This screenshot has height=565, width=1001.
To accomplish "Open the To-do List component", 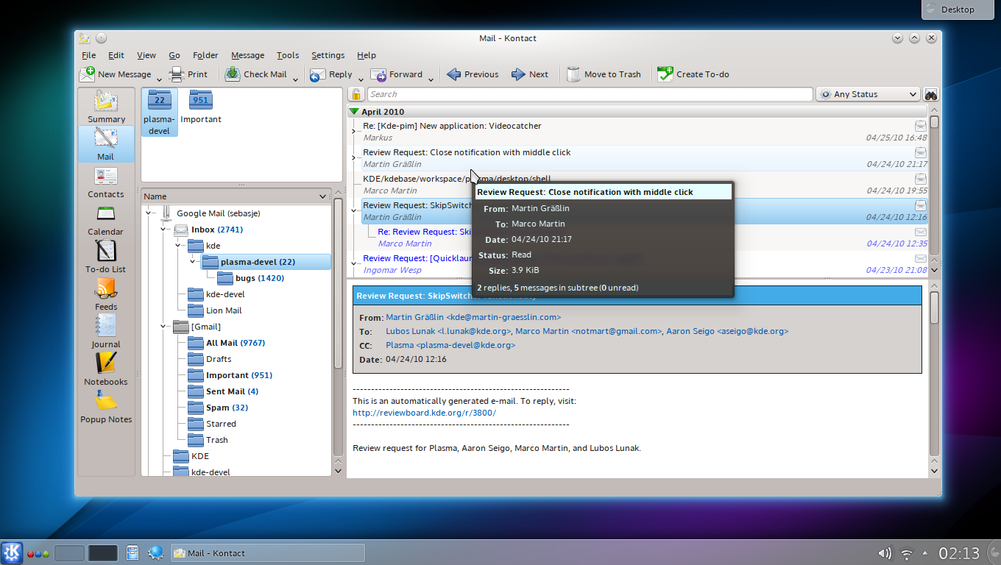I will pyautogui.click(x=106, y=257).
